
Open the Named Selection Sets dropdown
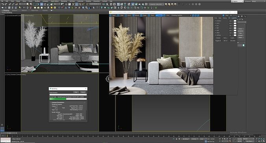tap(95, 4)
